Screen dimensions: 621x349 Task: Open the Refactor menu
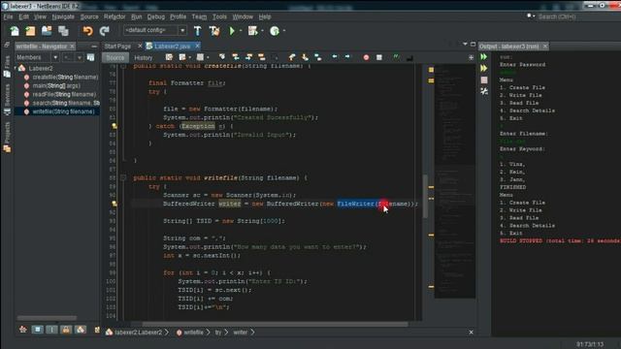coord(114,16)
